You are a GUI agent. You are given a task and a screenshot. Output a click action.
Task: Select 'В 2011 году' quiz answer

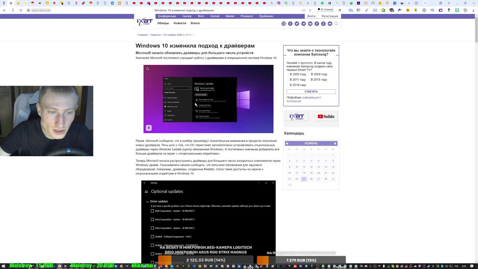pyautogui.click(x=297, y=80)
